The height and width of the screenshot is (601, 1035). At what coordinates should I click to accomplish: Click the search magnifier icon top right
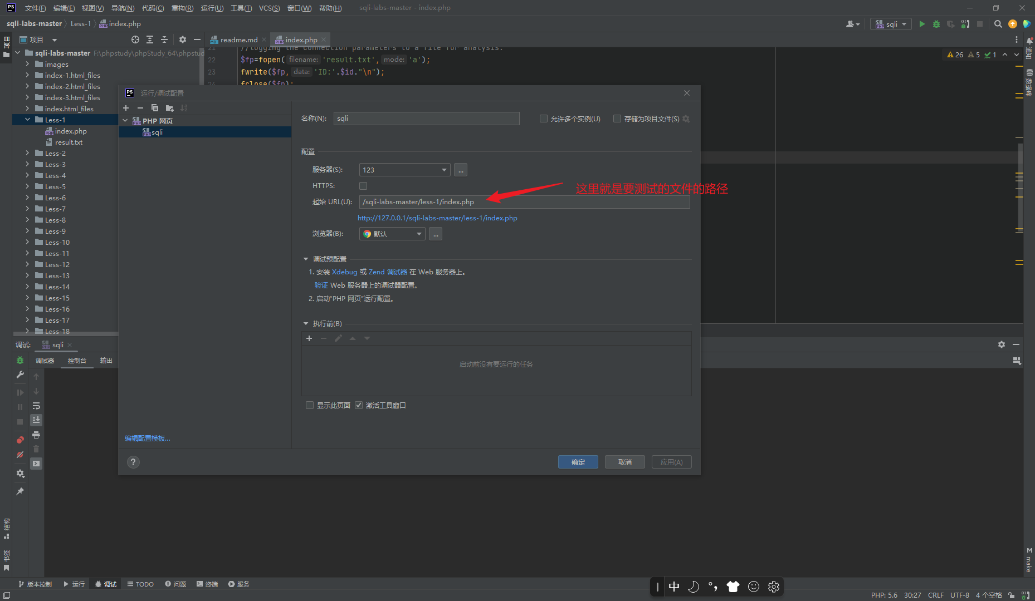998,24
